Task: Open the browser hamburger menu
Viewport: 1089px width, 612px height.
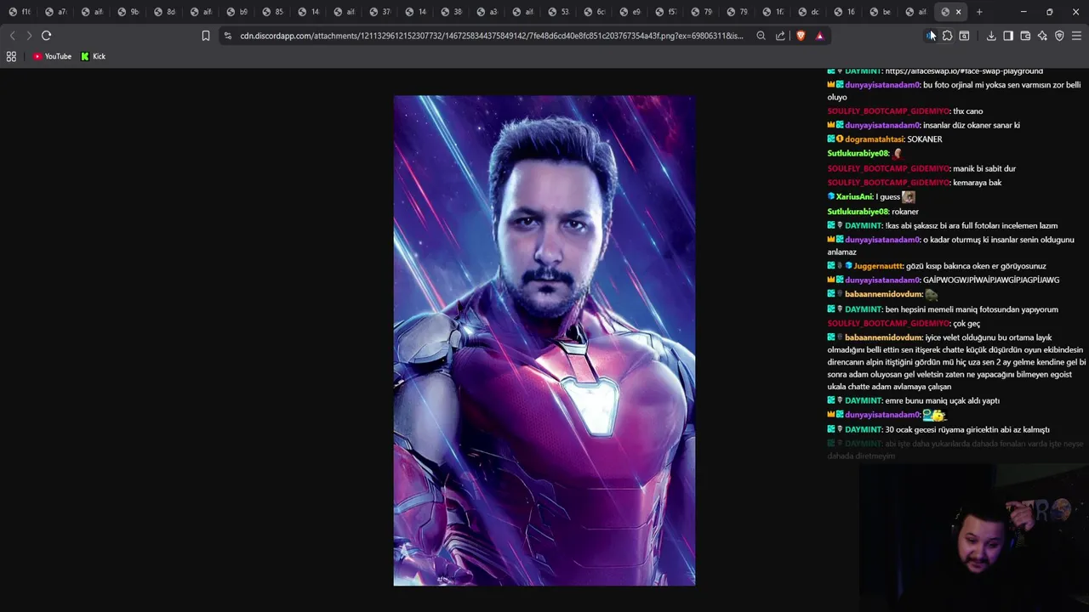Action: click(1076, 36)
